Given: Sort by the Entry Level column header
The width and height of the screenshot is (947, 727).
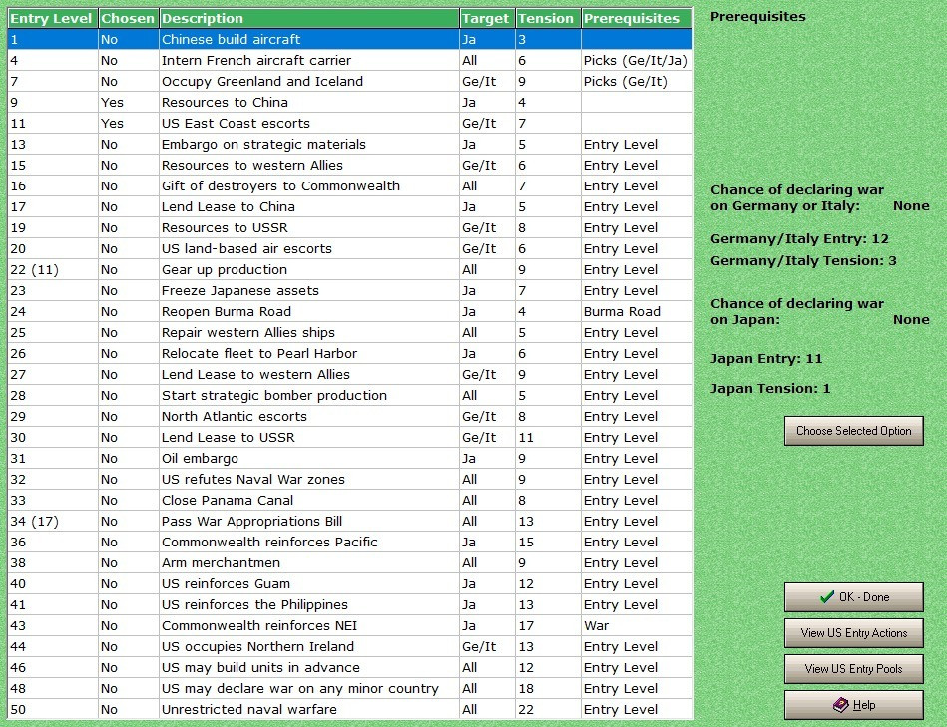Looking at the screenshot, I should click(x=53, y=19).
